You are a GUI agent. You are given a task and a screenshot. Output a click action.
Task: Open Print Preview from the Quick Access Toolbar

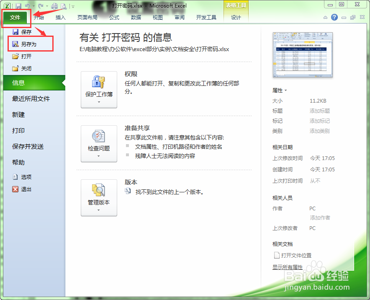pos(64,5)
